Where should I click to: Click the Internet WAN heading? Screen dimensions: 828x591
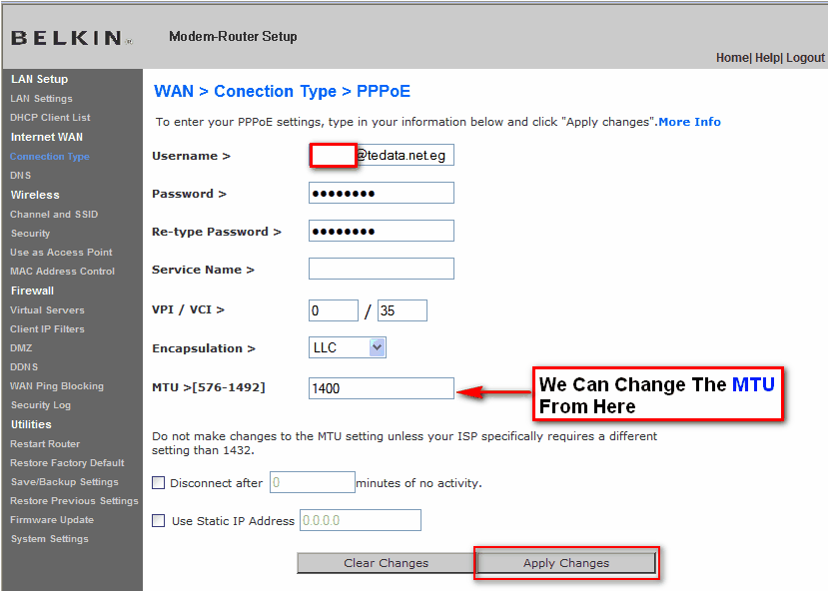pyautogui.click(x=47, y=137)
